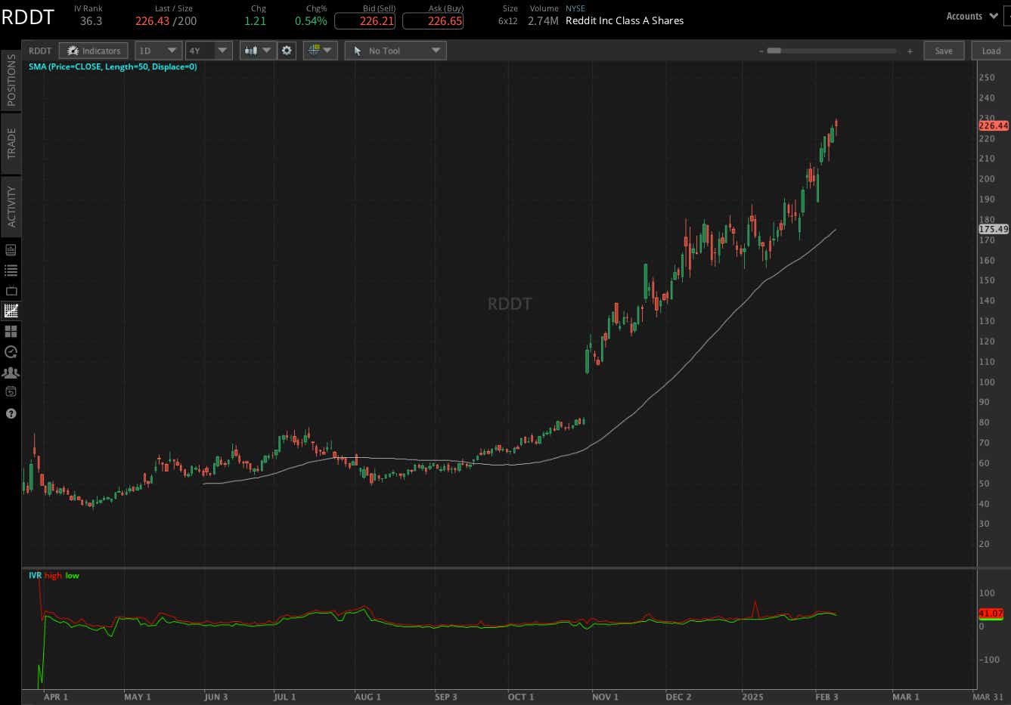Expand the 4Y chart range dropdown
This screenshot has height=705, width=1011.
tap(208, 50)
